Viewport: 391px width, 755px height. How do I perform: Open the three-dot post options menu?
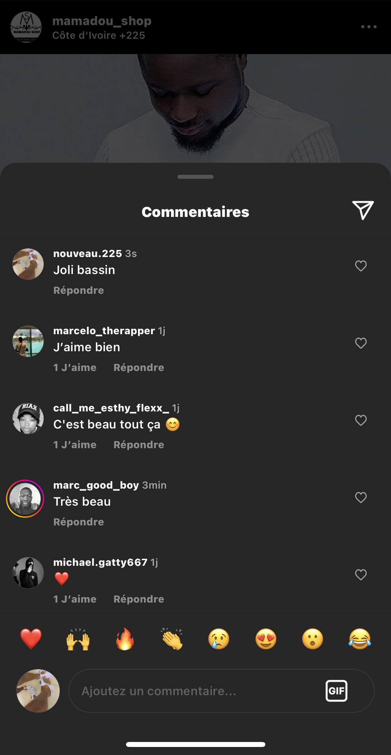pyautogui.click(x=369, y=27)
